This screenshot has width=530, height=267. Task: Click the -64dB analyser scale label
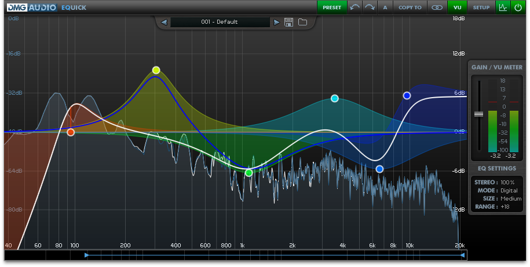14,171
